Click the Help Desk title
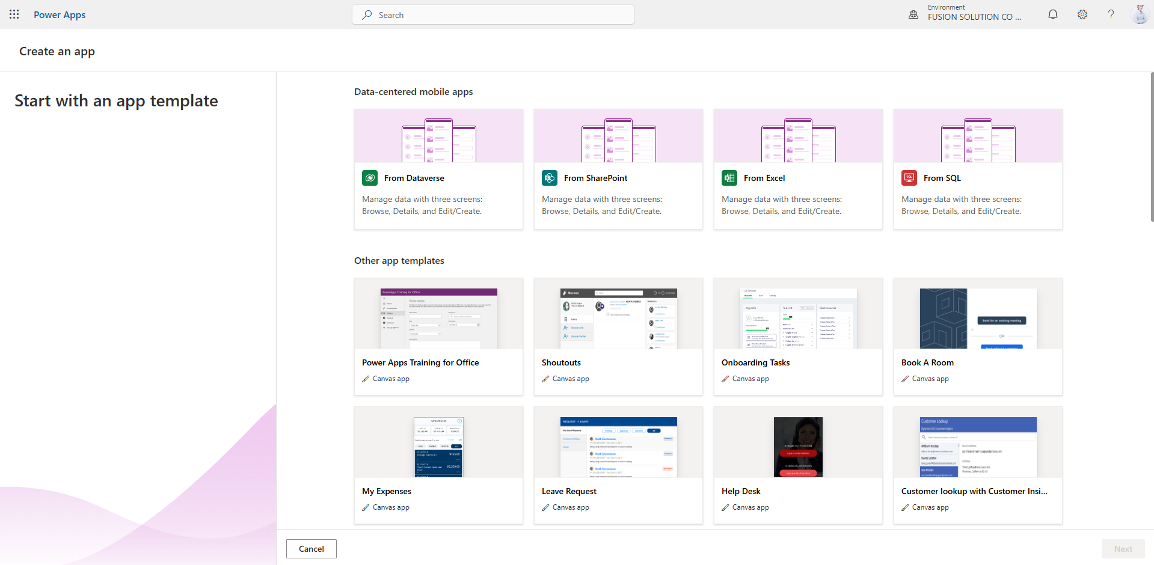This screenshot has width=1154, height=565. click(741, 491)
